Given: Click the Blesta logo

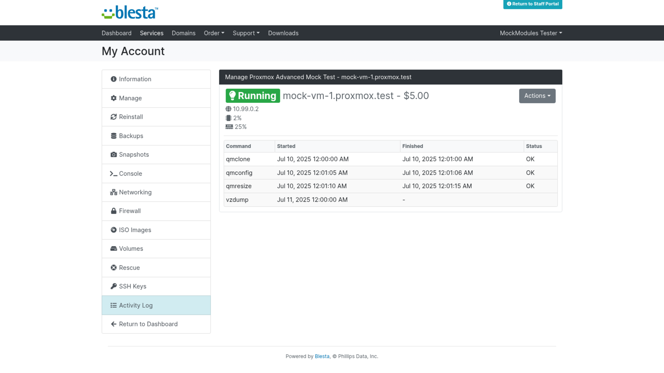Looking at the screenshot, I should pyautogui.click(x=130, y=12).
